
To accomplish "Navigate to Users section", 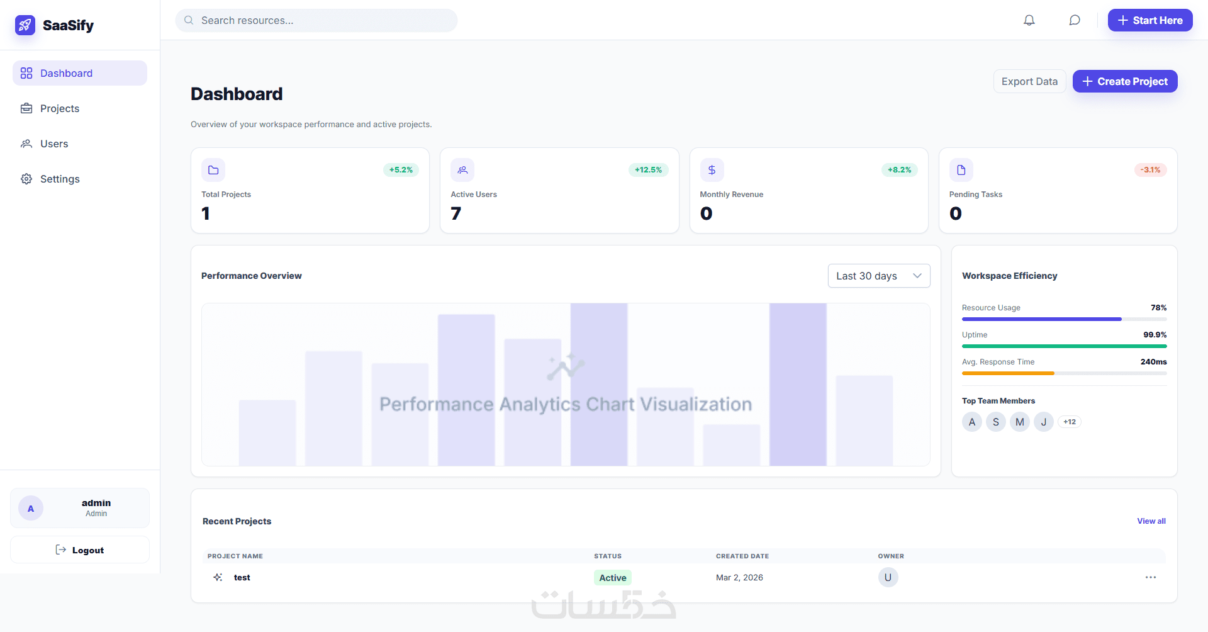I will tap(80, 144).
